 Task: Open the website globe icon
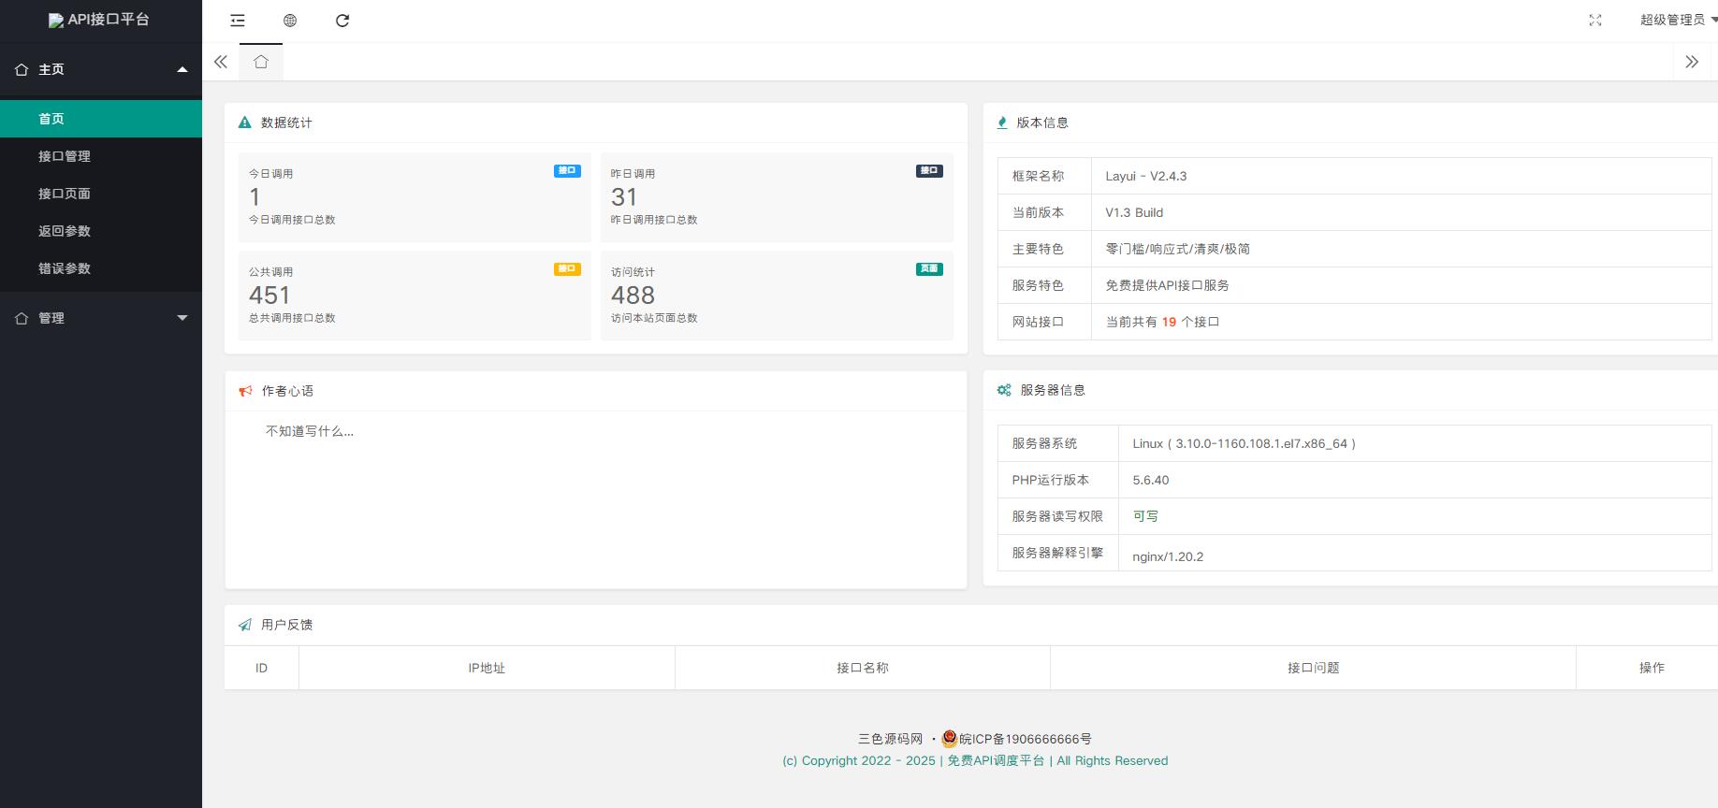(x=290, y=21)
